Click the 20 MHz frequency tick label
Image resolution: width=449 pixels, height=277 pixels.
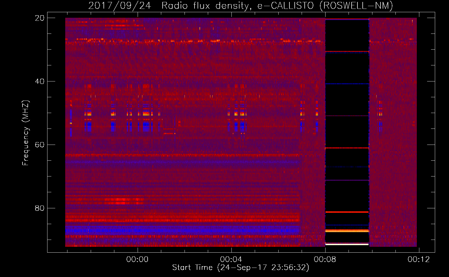pyautogui.click(x=40, y=18)
